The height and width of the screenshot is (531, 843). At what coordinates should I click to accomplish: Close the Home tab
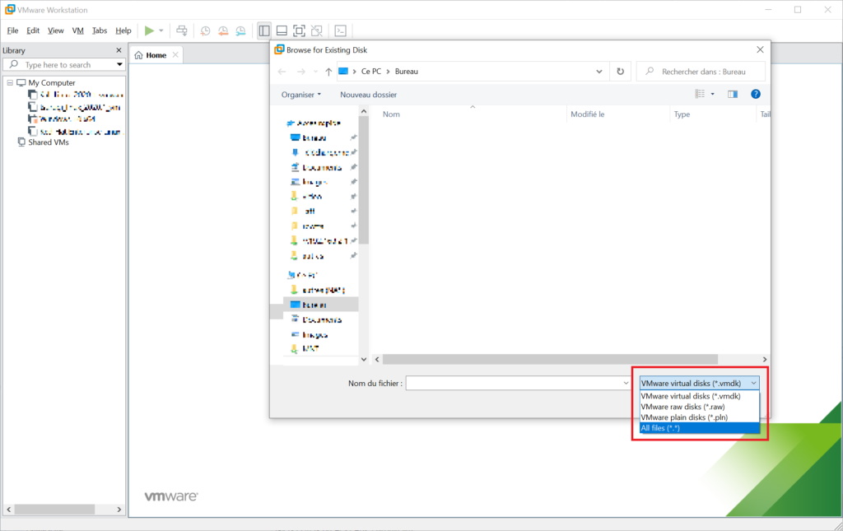(x=175, y=55)
